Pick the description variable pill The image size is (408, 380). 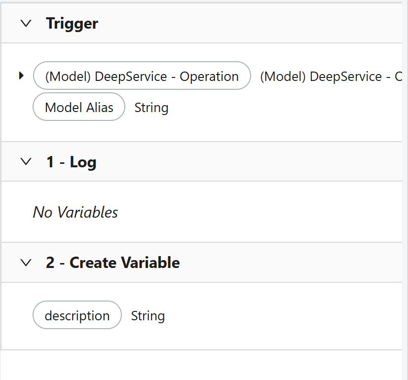77,315
